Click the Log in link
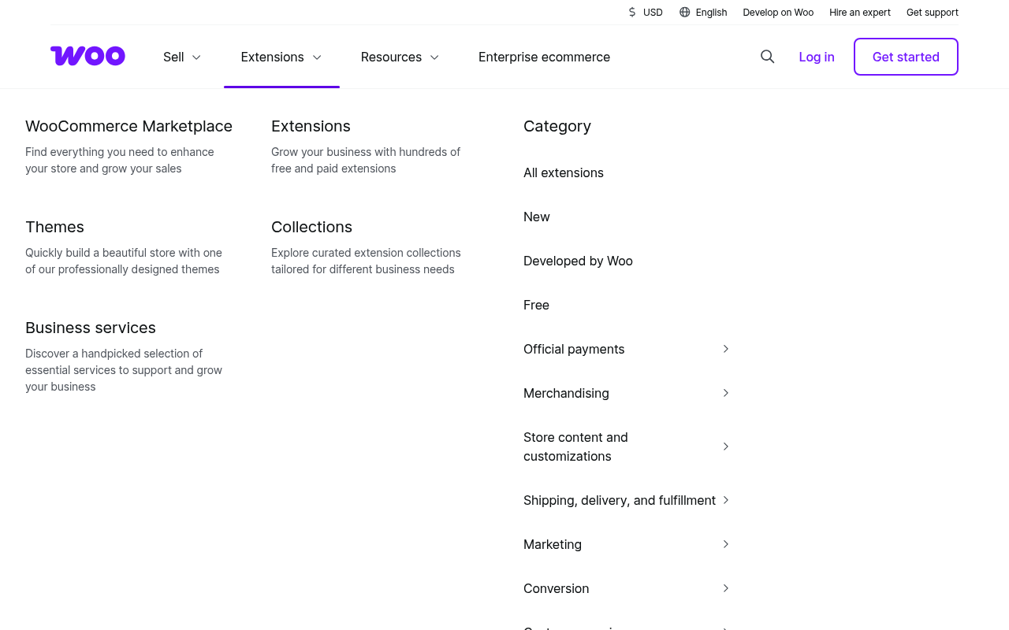Screen dimensions: 1009x630 pyautogui.click(x=817, y=57)
